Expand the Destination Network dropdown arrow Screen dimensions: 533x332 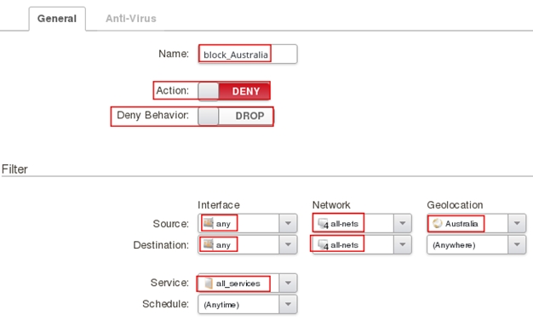(403, 244)
